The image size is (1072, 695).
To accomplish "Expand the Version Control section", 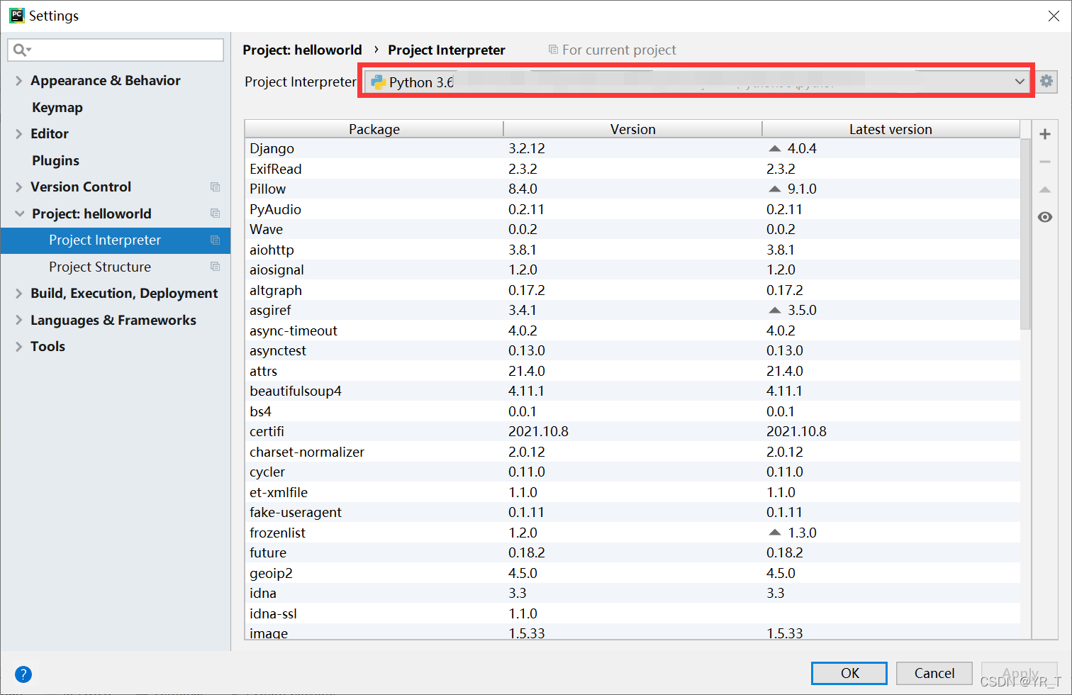I will (18, 187).
